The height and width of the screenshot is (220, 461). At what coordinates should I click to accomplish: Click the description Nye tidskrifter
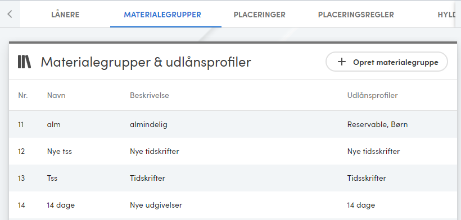[155, 152]
